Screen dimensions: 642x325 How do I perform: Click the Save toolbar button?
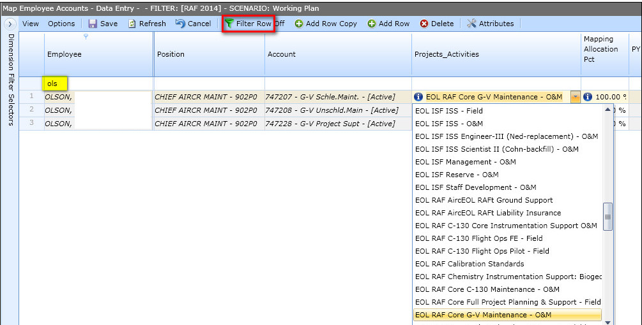[103, 24]
